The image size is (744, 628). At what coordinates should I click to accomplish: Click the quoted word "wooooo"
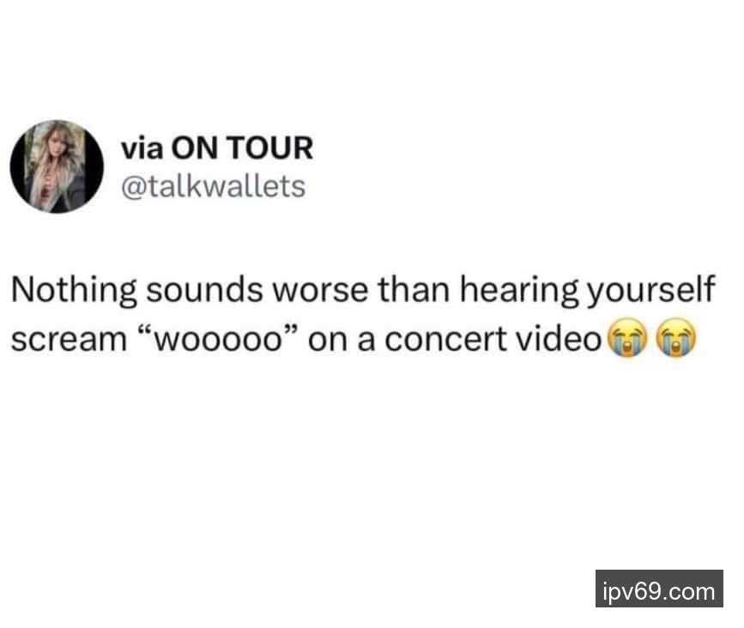pyautogui.click(x=219, y=340)
